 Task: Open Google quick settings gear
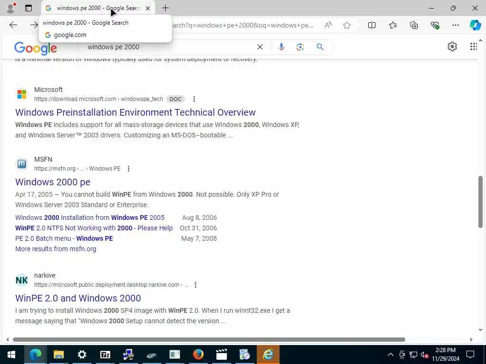coord(452,46)
